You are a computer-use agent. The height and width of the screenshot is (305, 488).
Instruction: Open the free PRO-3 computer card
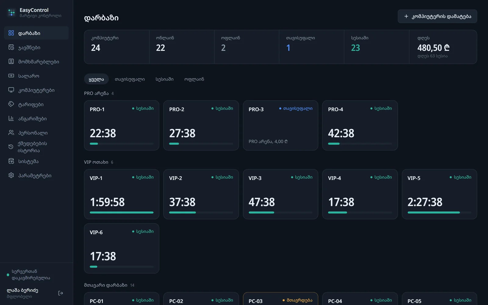coord(281,125)
